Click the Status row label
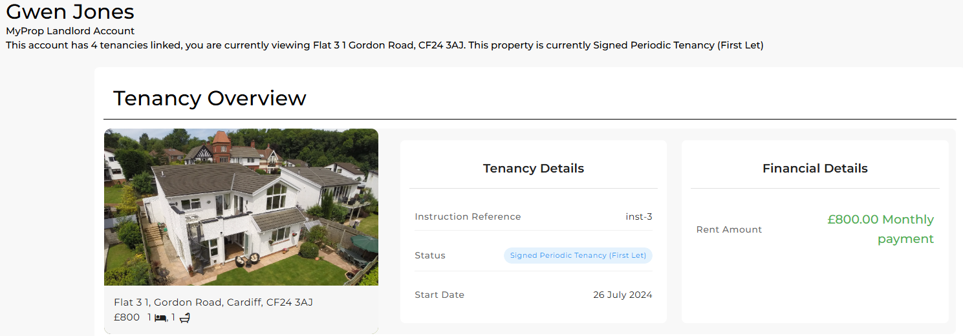963x336 pixels. click(x=430, y=255)
